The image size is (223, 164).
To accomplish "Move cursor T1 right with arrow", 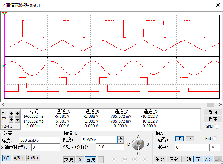I will pos(17,114).
